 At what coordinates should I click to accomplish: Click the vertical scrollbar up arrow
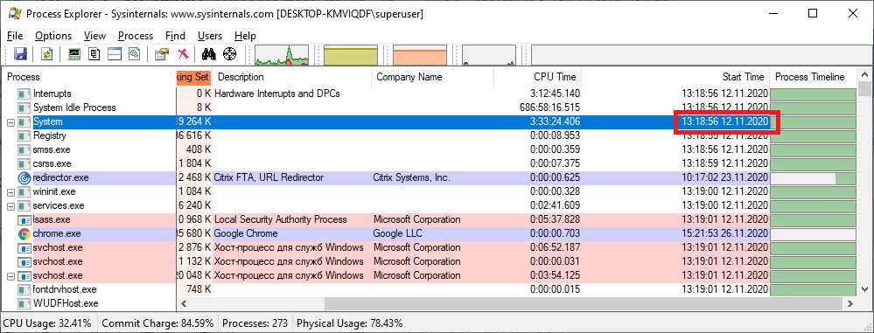864,75
